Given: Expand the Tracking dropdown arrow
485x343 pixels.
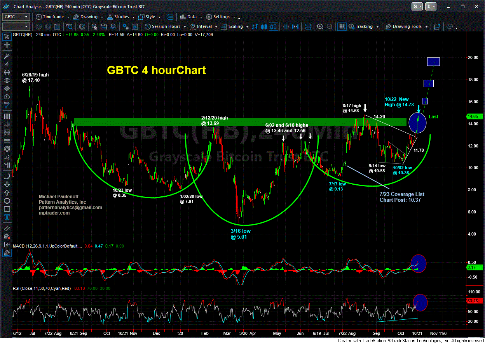Looking at the screenshot, I should 377,27.
